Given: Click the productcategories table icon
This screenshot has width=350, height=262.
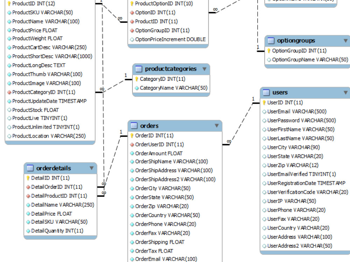Looking at the screenshot, I should [139, 69].
